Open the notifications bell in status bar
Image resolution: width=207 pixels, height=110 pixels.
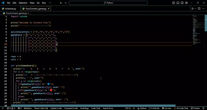tap(203, 108)
